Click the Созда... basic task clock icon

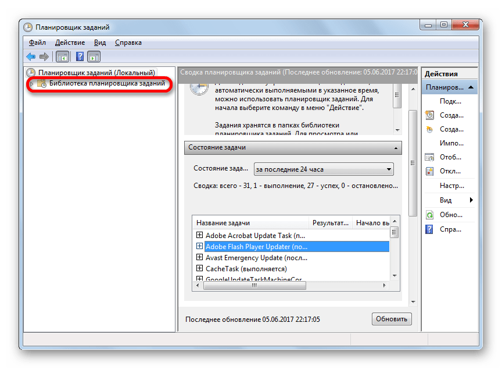click(429, 115)
